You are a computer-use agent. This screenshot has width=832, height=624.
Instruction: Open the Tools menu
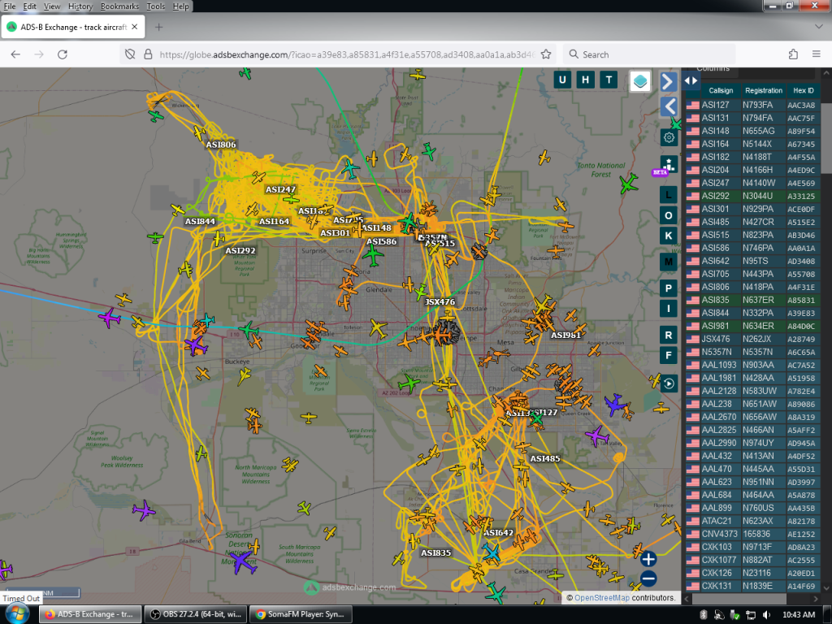pyautogui.click(x=155, y=6)
